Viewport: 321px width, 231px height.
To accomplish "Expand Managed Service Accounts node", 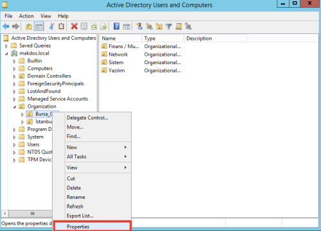I will [14, 99].
